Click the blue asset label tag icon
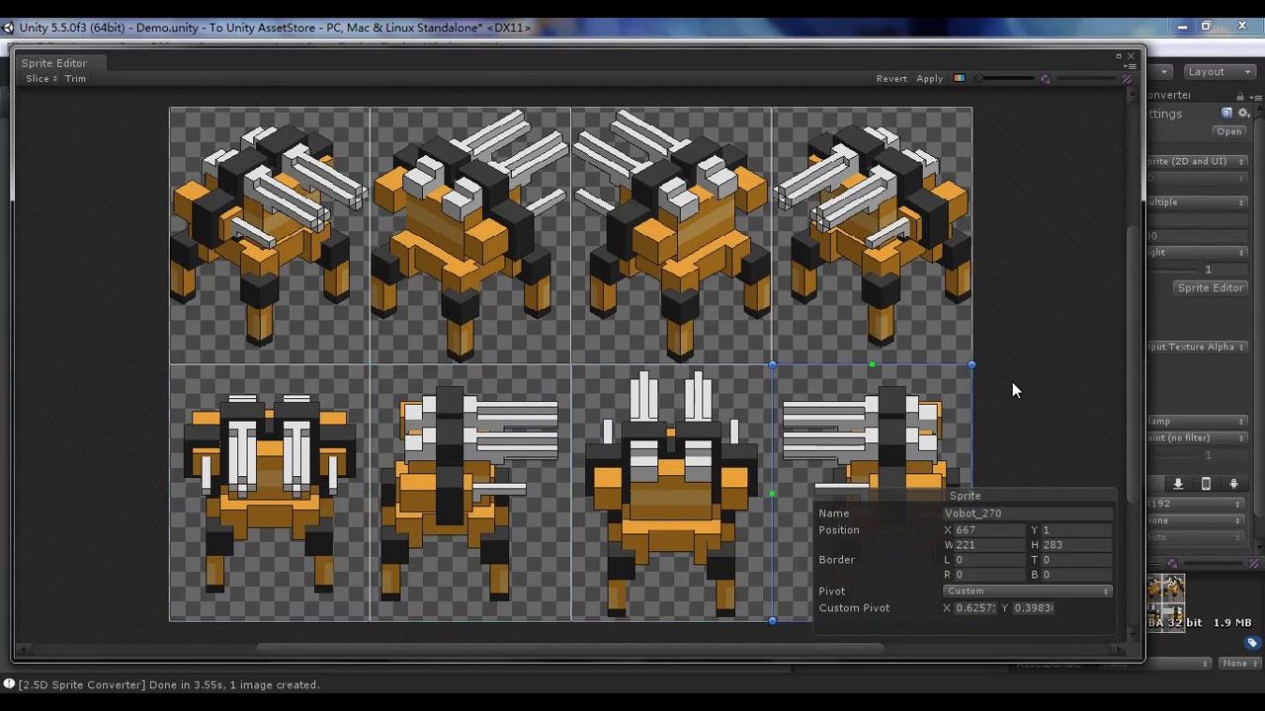This screenshot has height=711, width=1265. [x=1252, y=643]
